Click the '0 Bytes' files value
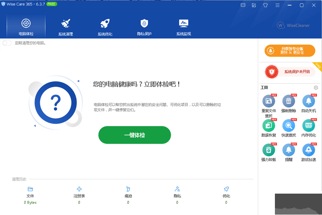Image resolution: width=322 pixels, height=215 pixels. point(30,202)
